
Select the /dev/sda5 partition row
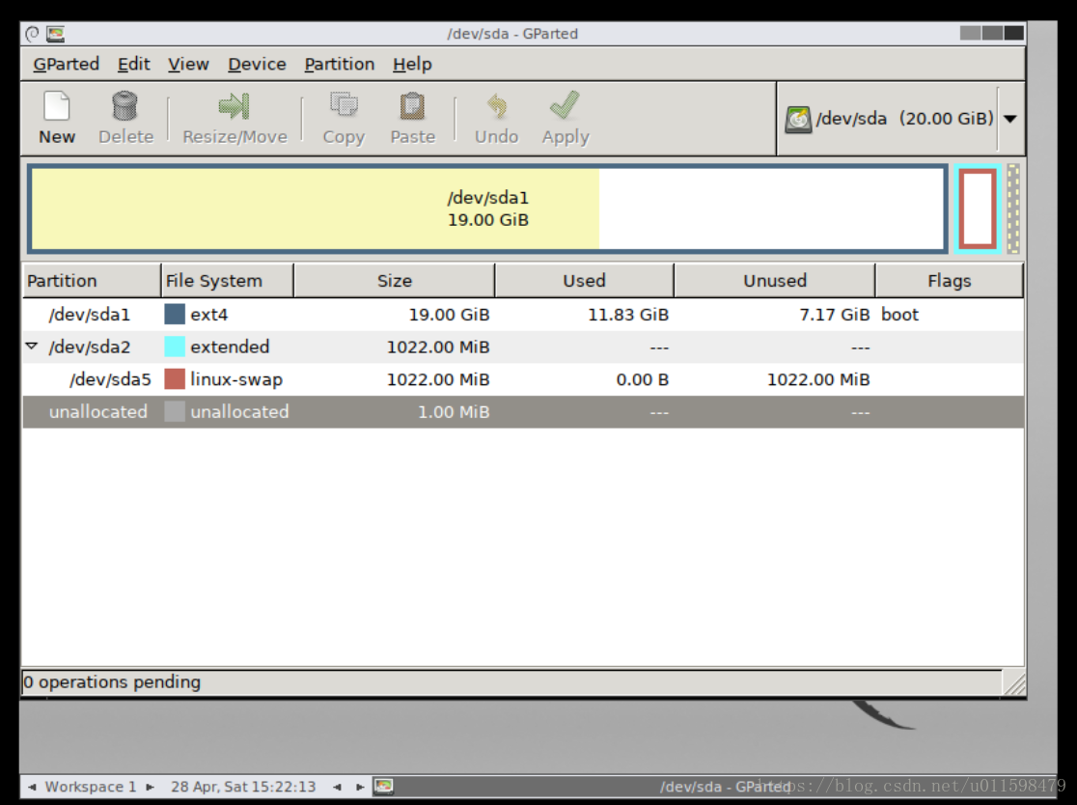523,378
